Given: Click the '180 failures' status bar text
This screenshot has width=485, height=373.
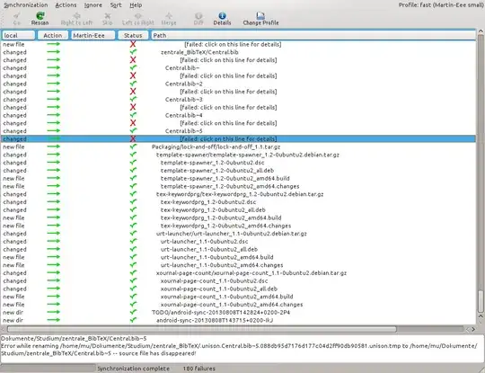Looking at the screenshot, I should point(198,369).
